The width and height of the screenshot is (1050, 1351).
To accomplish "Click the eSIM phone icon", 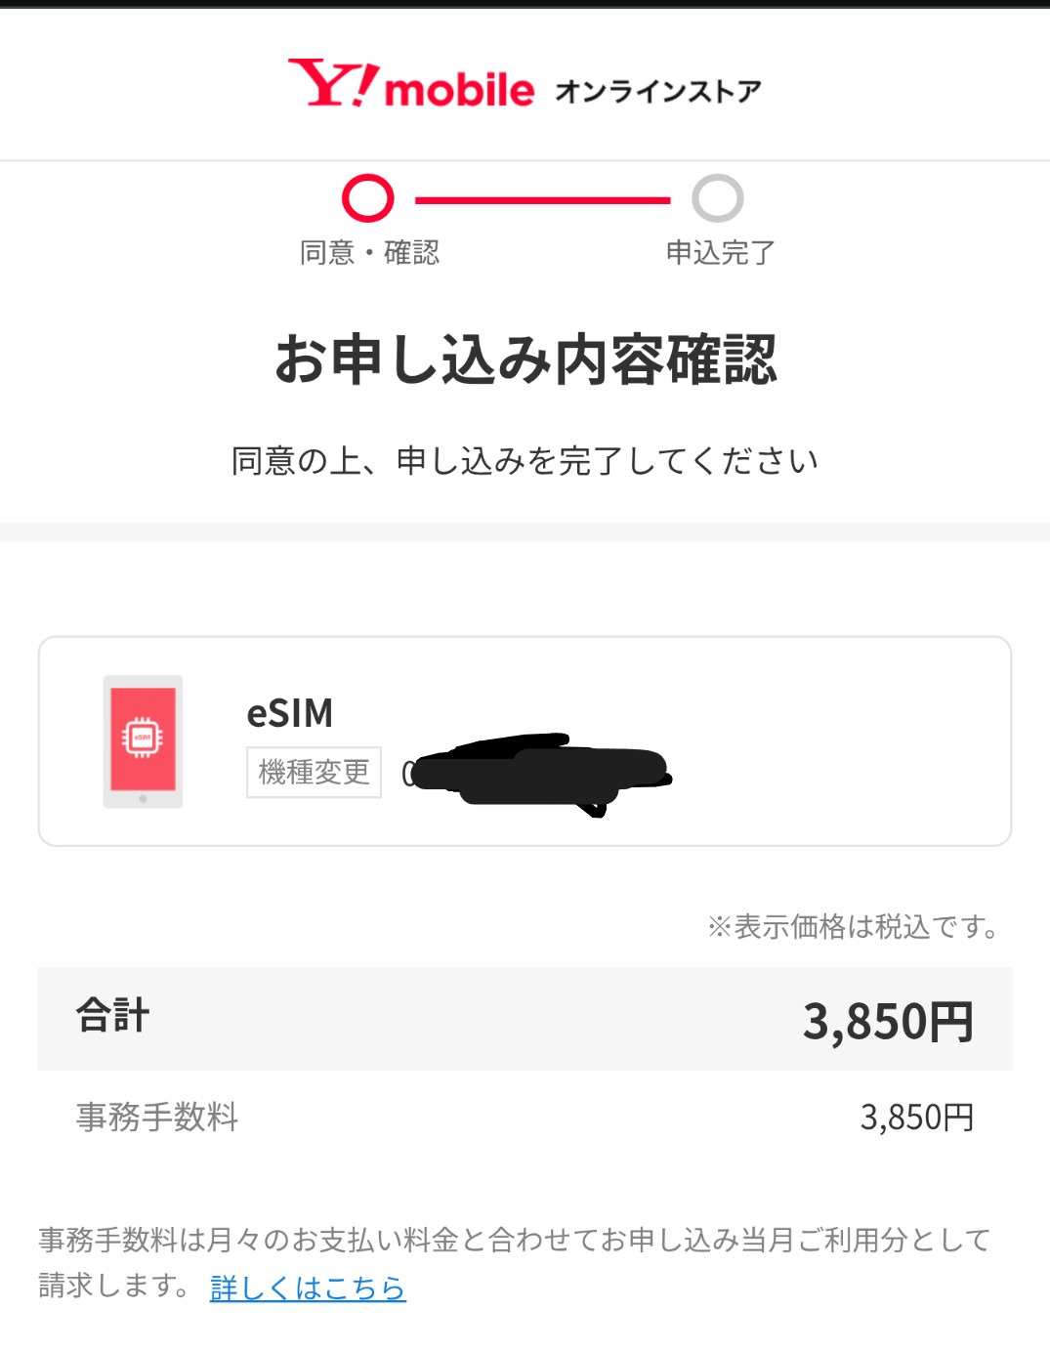I will [143, 740].
